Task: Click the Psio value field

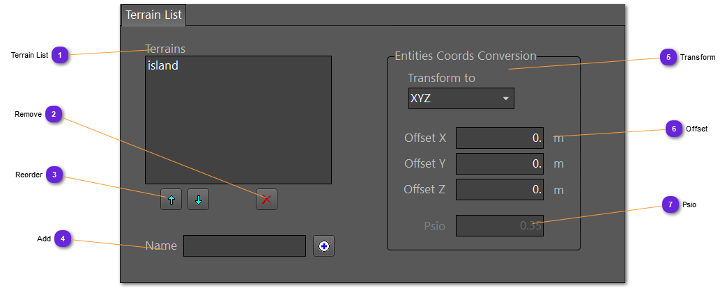Action: [x=499, y=225]
